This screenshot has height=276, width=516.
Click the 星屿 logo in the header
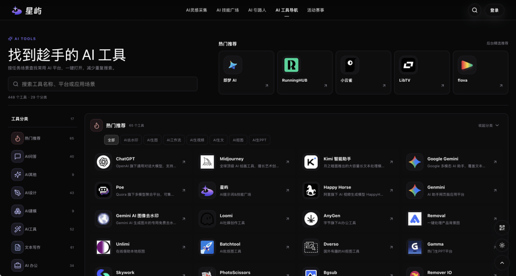pyautogui.click(x=26, y=11)
